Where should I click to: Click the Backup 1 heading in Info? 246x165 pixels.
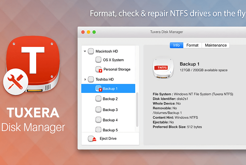click(189, 64)
